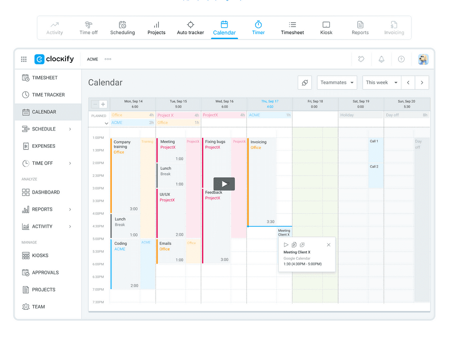Click the PROJECTS sidebar document icon
The width and height of the screenshot is (455, 337).
26,290
